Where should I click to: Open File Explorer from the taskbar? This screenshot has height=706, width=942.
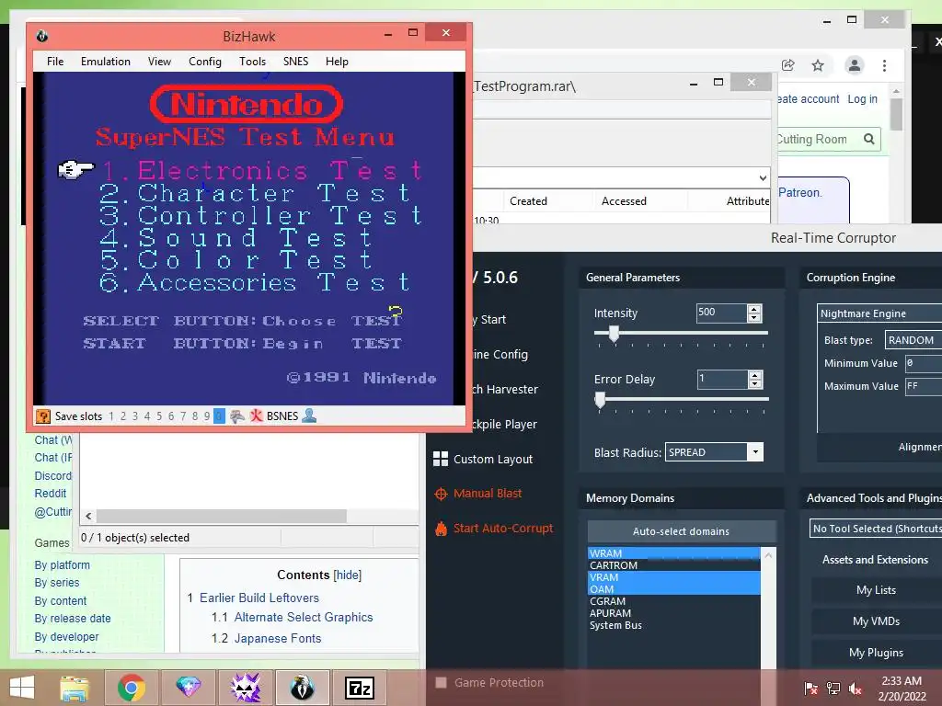point(75,688)
